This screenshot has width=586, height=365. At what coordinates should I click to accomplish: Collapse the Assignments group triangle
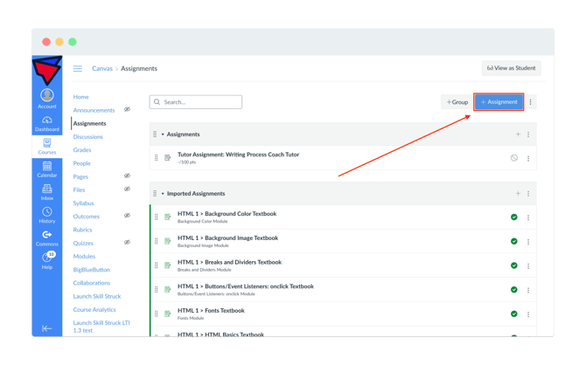click(x=163, y=134)
